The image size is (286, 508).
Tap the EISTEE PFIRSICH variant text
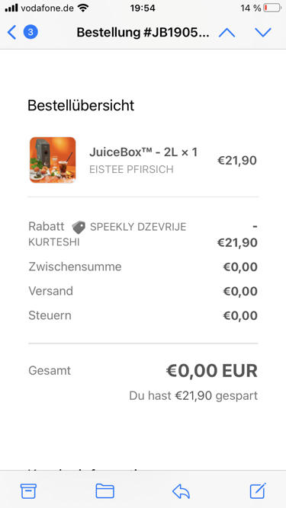131,169
